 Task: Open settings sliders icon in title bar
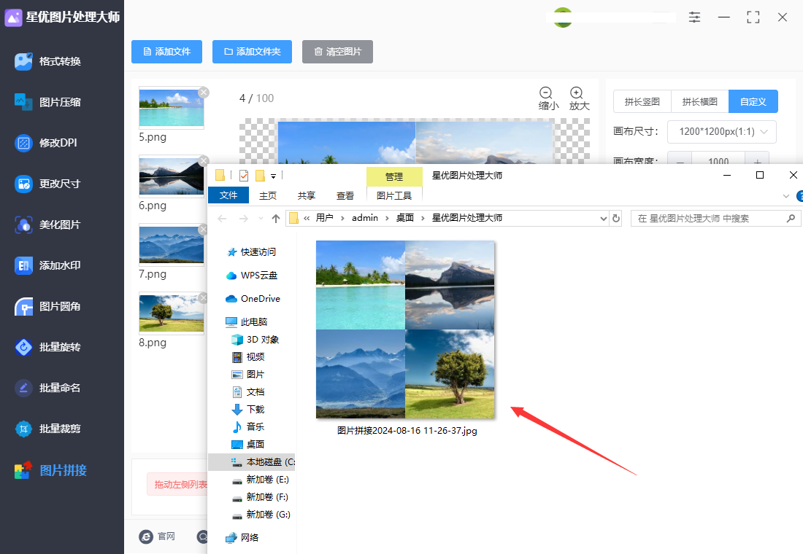point(694,17)
